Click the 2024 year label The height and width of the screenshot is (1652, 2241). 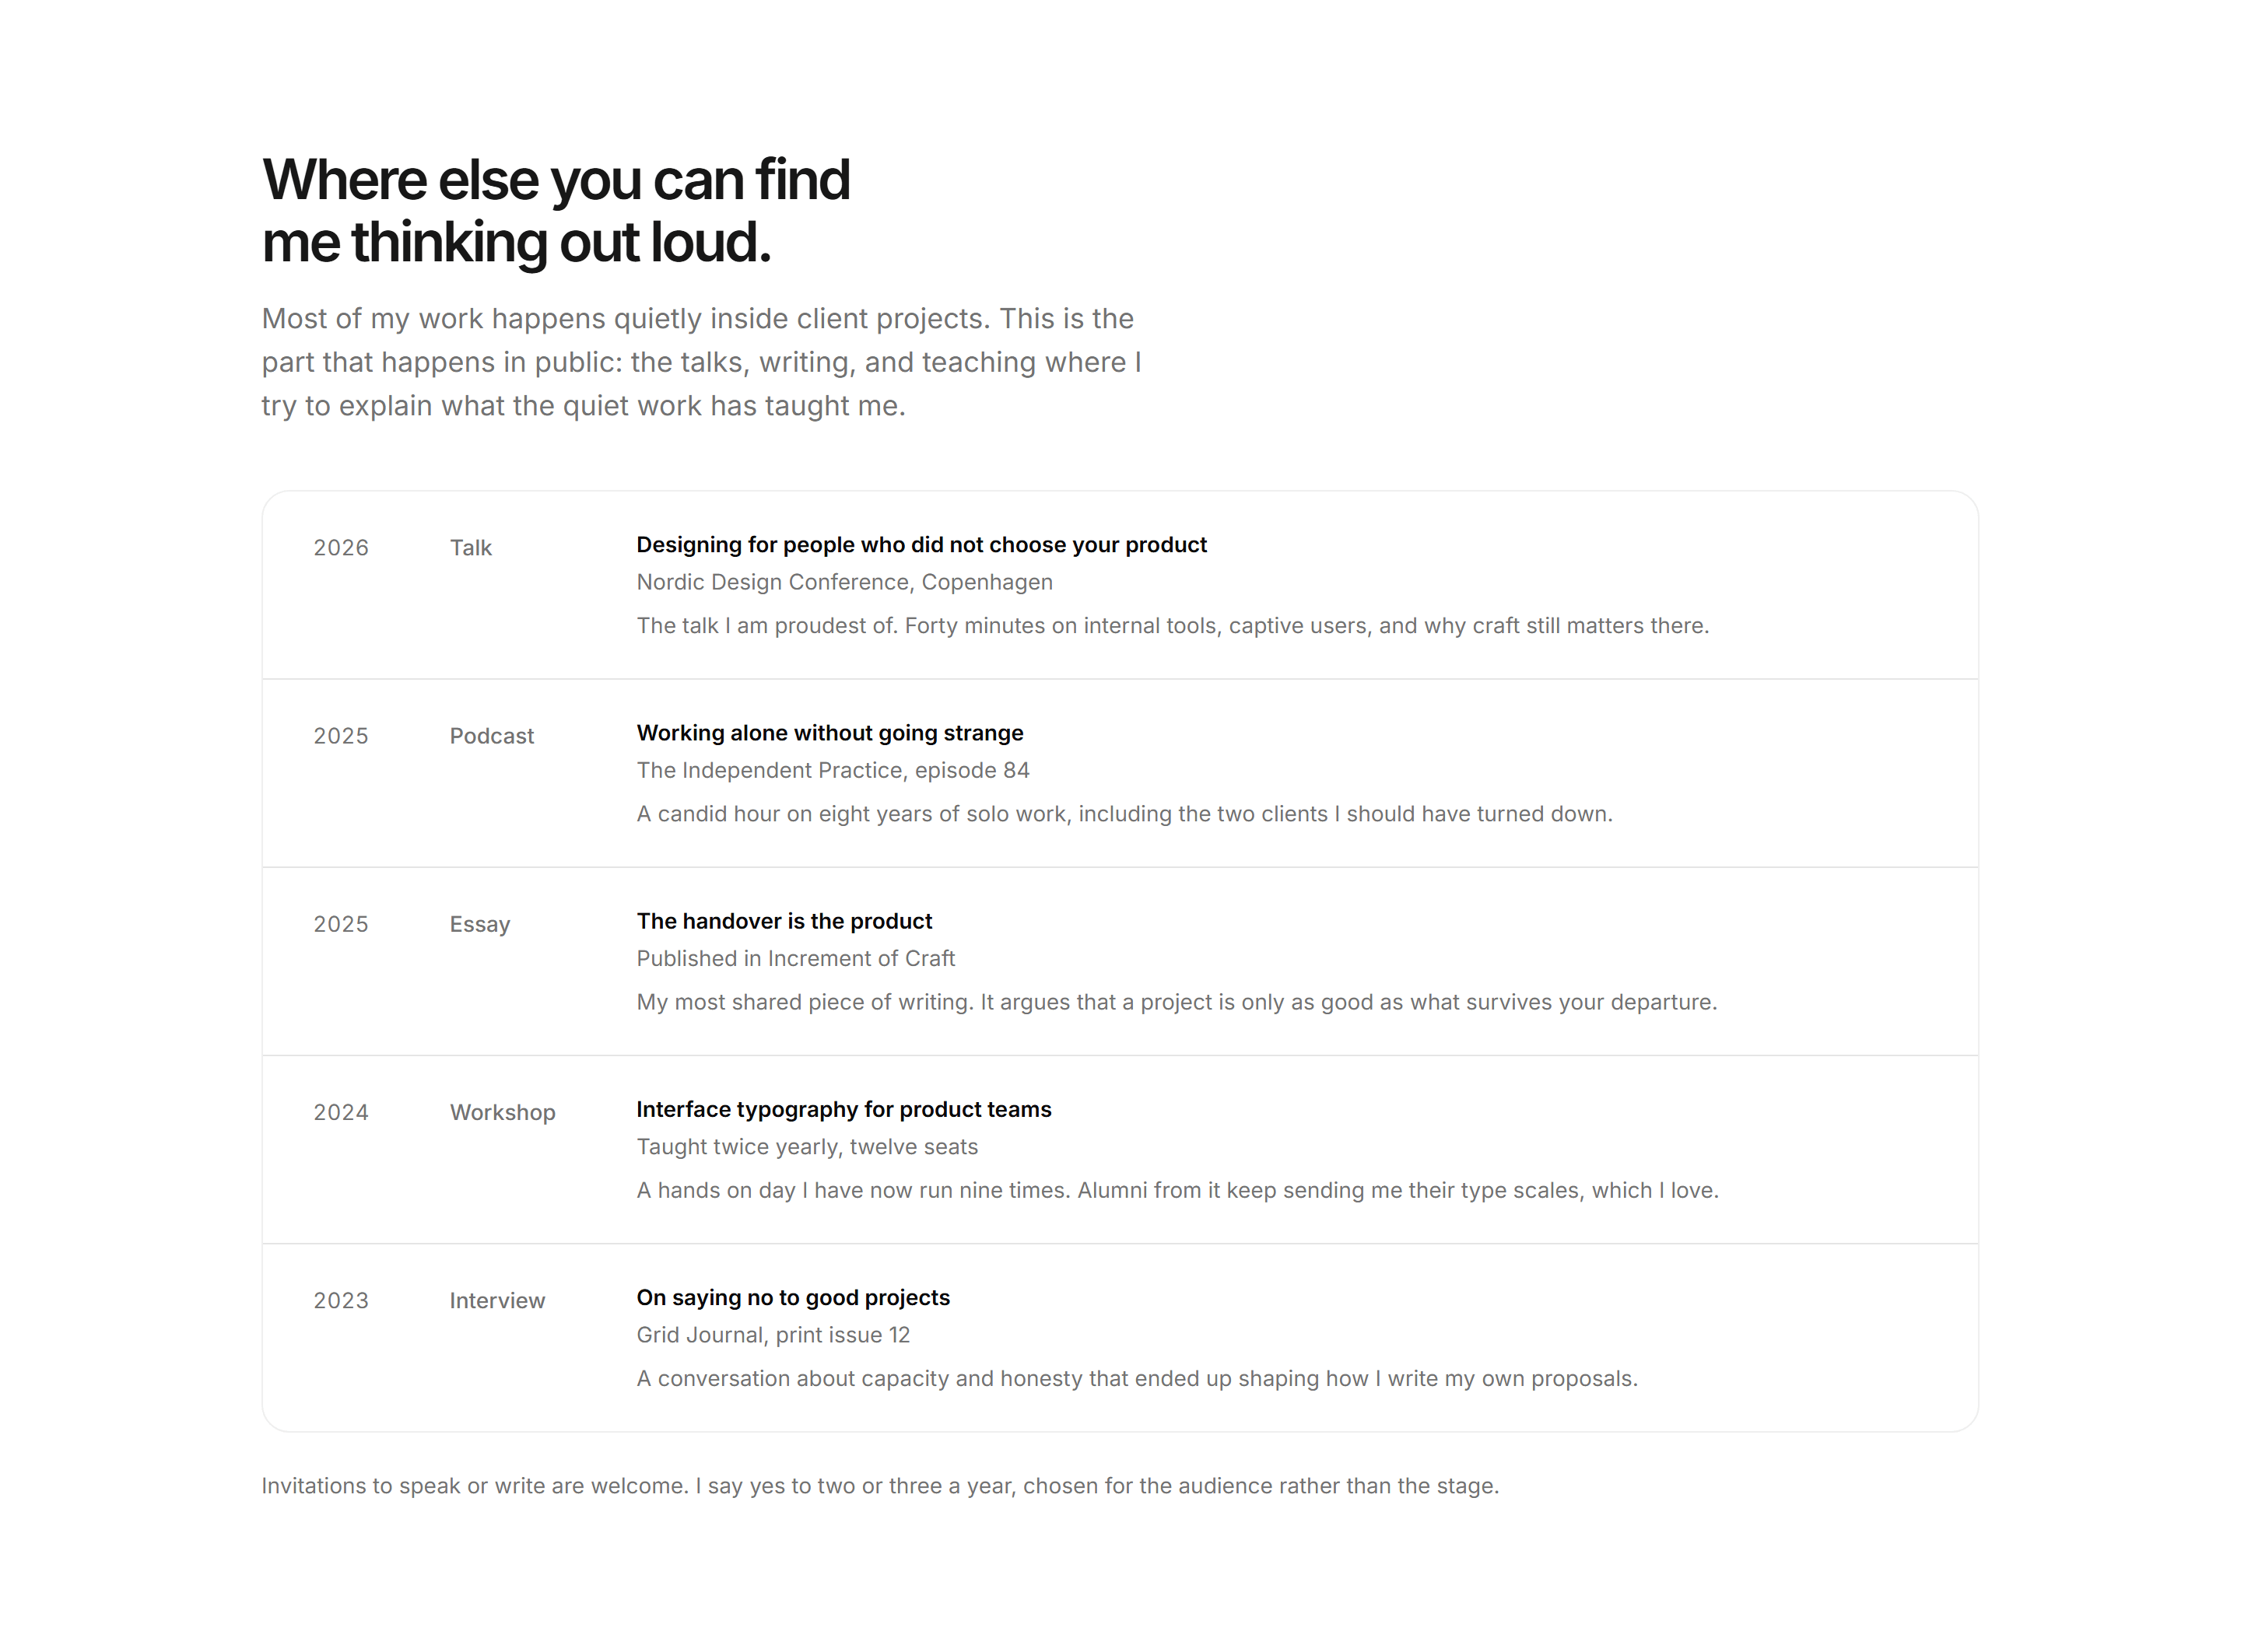point(341,1112)
